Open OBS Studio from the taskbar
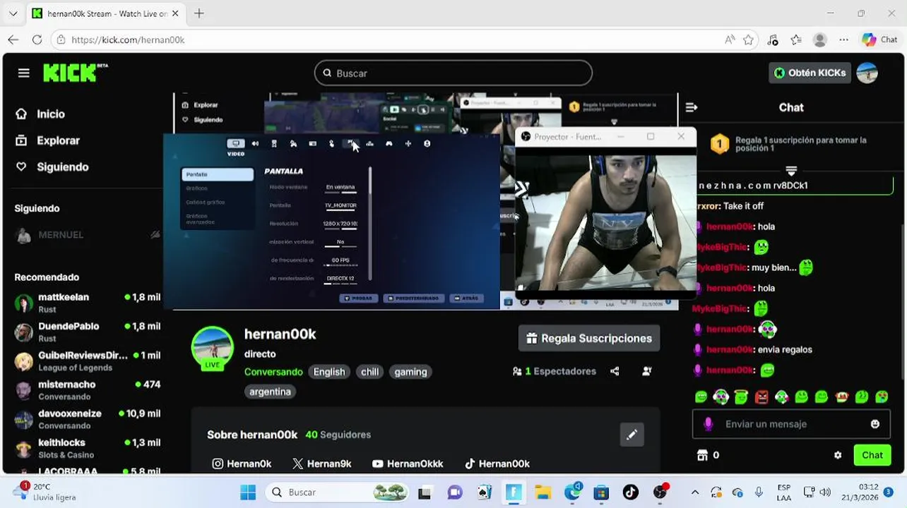This screenshot has width=907, height=508. [660, 492]
